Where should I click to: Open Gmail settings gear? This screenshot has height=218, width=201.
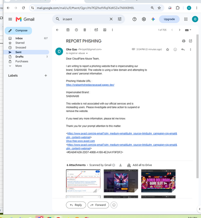tap(144, 19)
